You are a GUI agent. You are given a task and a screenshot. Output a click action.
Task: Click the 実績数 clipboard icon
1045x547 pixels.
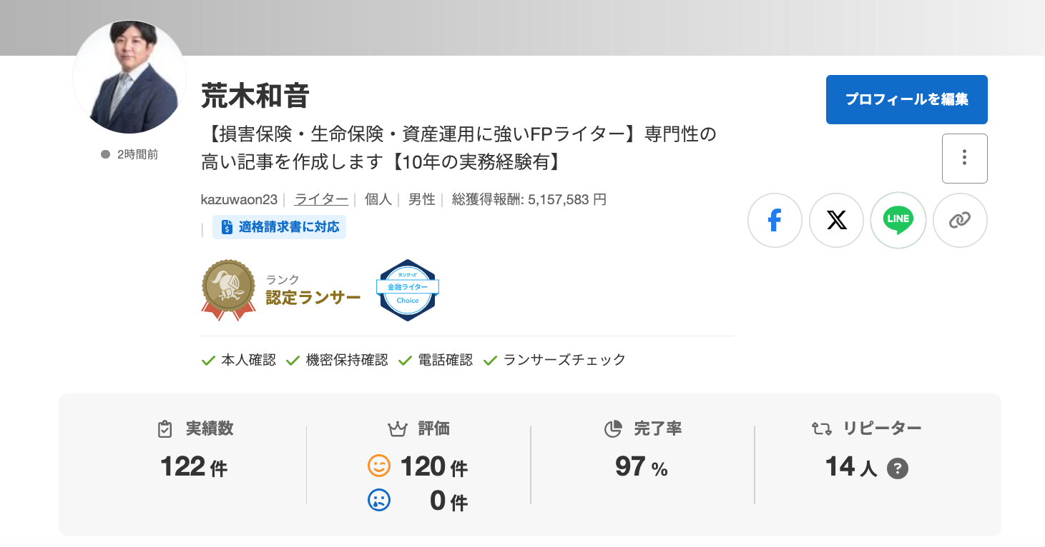(x=165, y=429)
